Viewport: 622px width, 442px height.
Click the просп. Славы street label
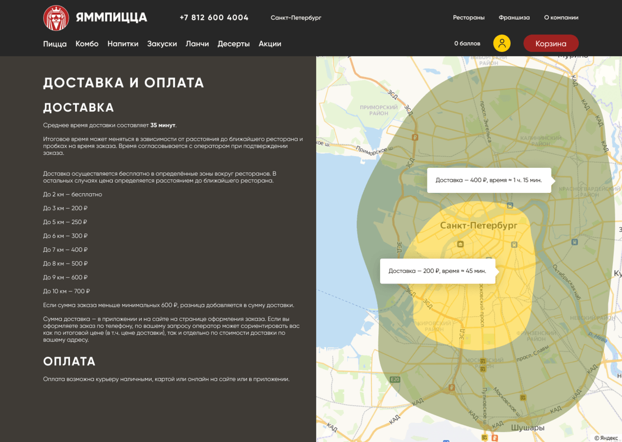[532, 352]
